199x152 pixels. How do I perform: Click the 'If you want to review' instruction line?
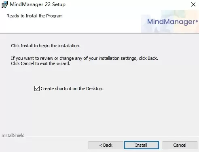tap(85, 58)
